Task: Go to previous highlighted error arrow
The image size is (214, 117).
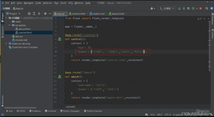Action: (x=204, y=19)
